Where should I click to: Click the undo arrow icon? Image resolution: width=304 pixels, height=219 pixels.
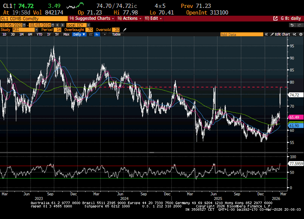tap(291, 25)
